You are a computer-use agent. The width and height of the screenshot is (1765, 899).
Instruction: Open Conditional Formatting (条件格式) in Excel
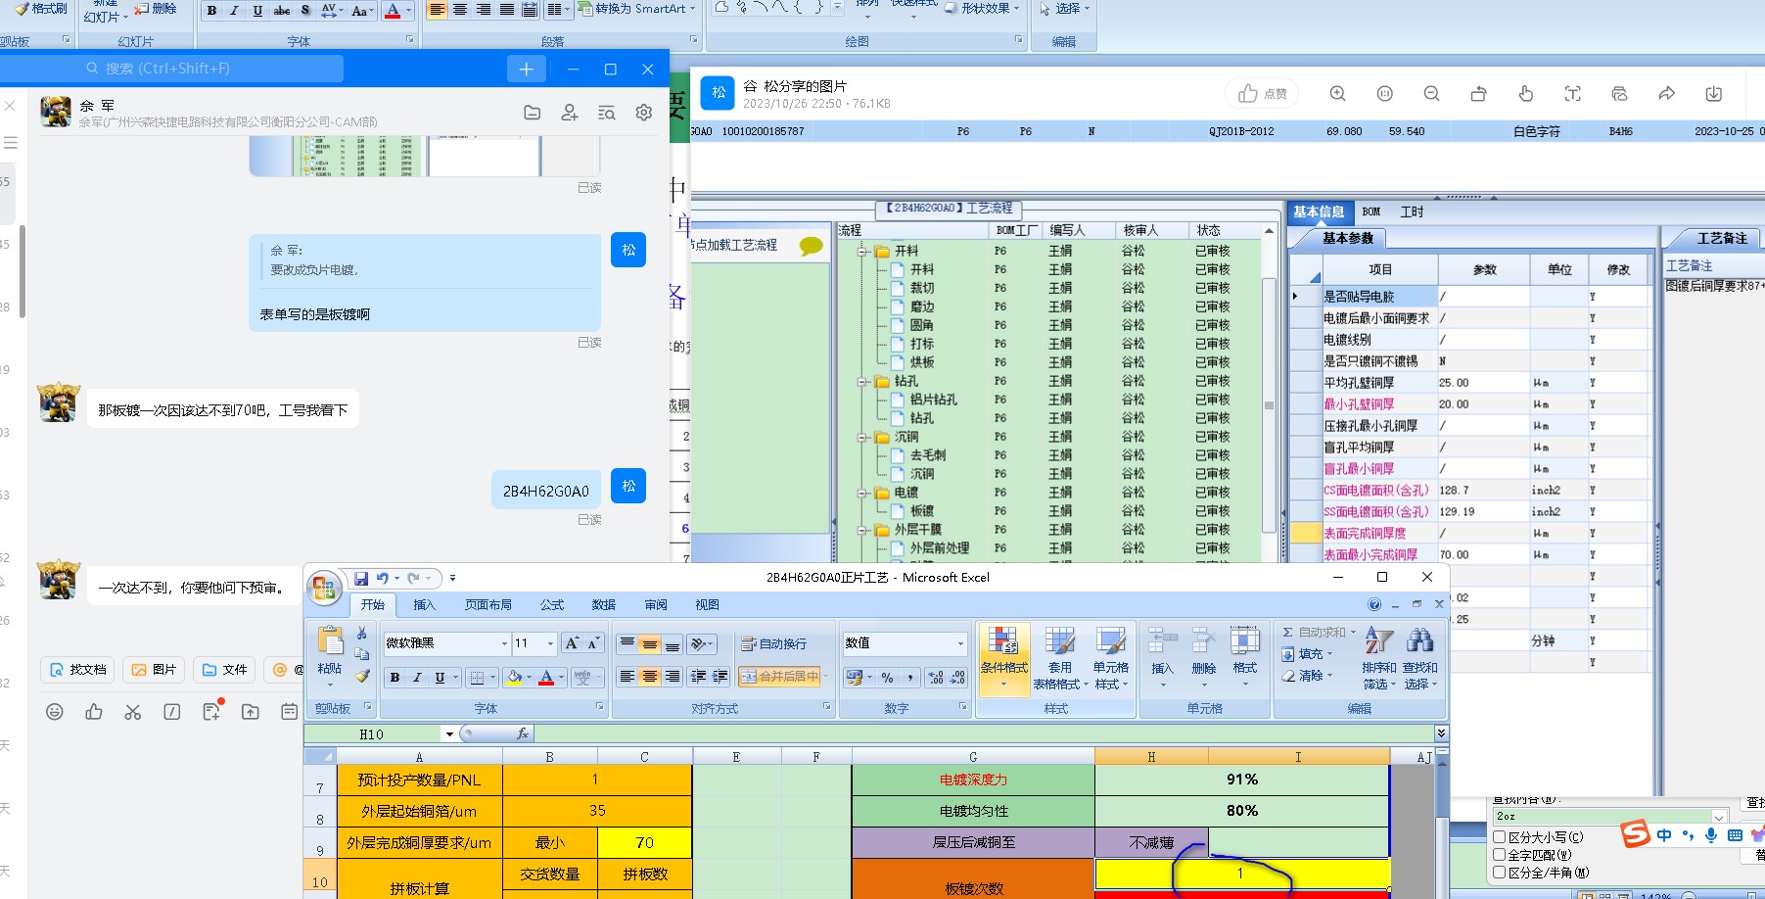point(1003,657)
